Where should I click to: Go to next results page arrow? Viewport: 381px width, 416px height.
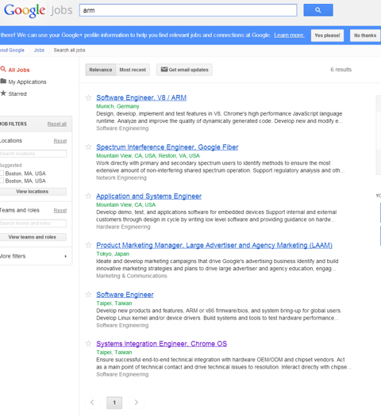137,403
